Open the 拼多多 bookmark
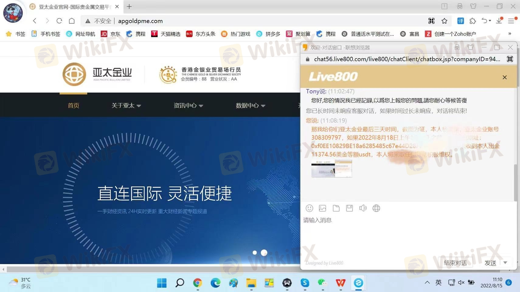This screenshot has height=292, width=520. [268, 34]
